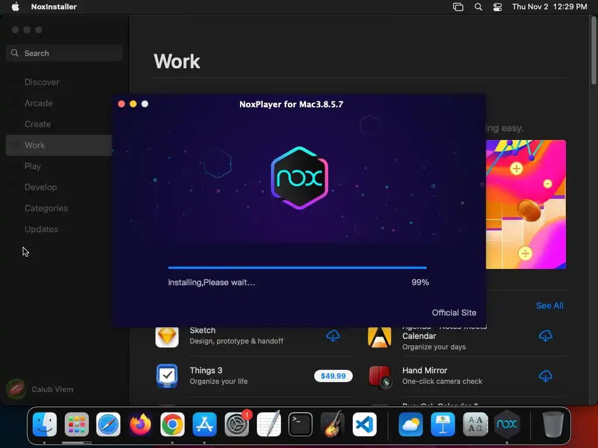Open Calub Viem account profile
Viewport: 598px width, 448px height.
click(40, 389)
